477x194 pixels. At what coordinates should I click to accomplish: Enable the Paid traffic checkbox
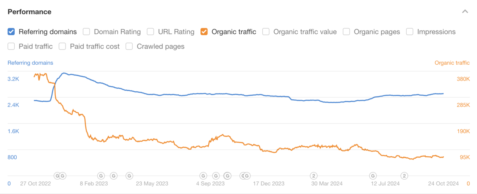(11, 46)
